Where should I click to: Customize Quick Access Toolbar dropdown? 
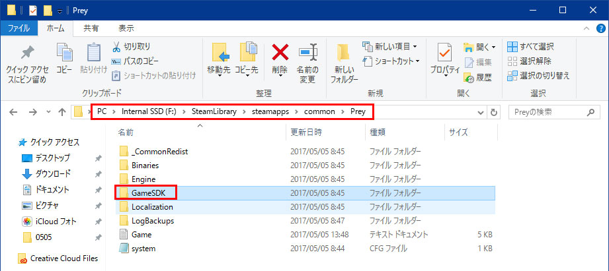point(60,11)
